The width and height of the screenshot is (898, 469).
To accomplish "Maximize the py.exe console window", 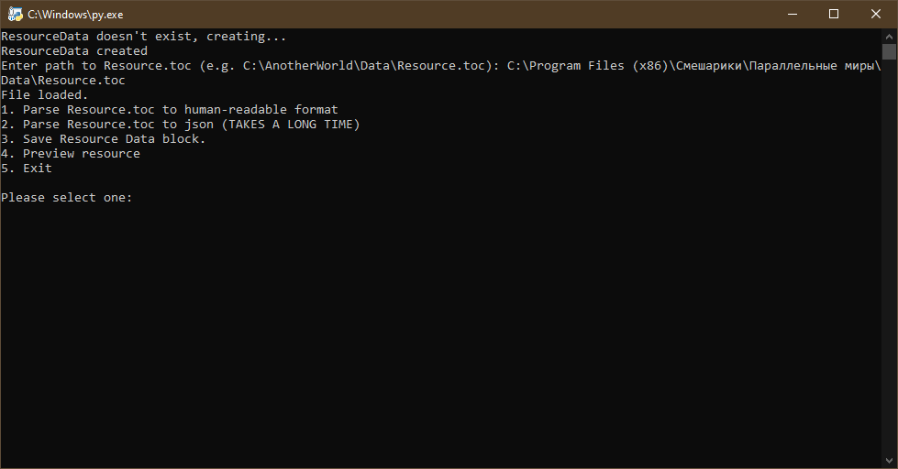I will point(834,14).
